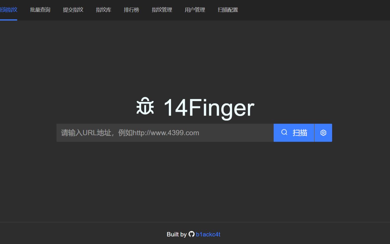Open the 指纹库 tab
390x244 pixels.
point(103,10)
